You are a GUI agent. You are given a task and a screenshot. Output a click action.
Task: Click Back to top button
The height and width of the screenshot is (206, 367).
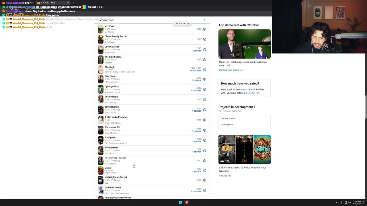pyautogui.click(x=183, y=23)
